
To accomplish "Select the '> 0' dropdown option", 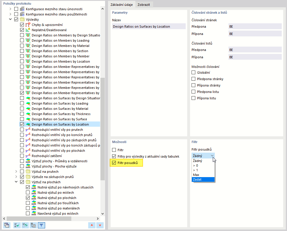I will pos(203,165).
